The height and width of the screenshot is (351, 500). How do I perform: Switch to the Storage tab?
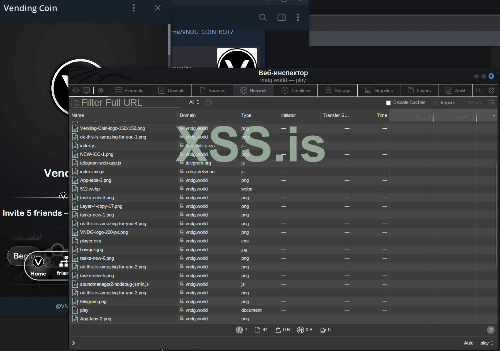338,90
